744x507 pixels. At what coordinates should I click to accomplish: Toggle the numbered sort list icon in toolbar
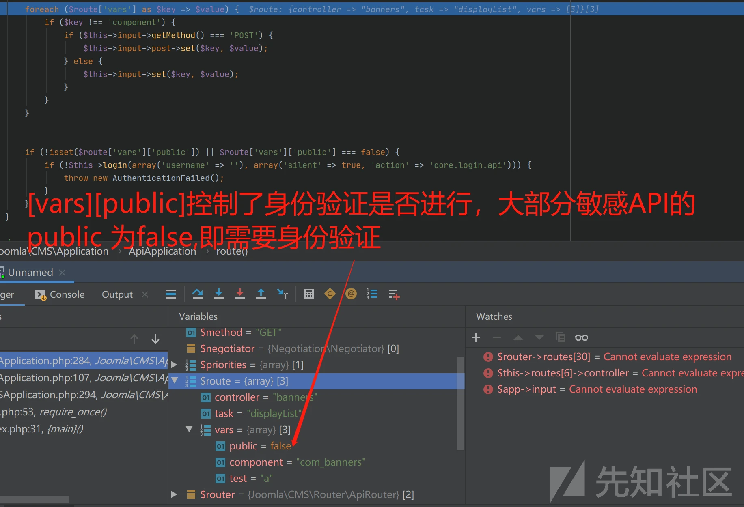pyautogui.click(x=372, y=294)
